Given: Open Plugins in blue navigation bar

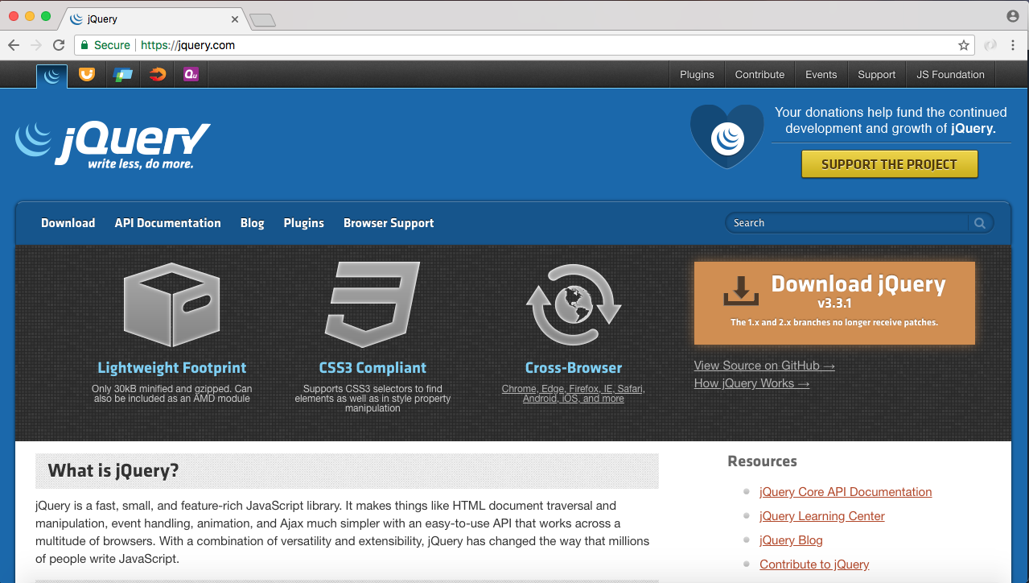Looking at the screenshot, I should [303, 223].
